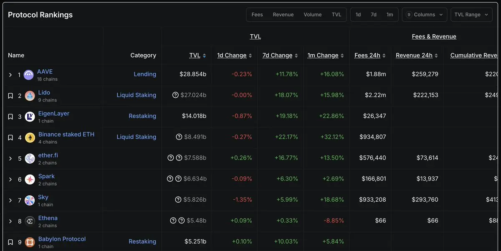The height and width of the screenshot is (251, 501).
Task: Sort by the 1m Change column
Action: coord(326,56)
